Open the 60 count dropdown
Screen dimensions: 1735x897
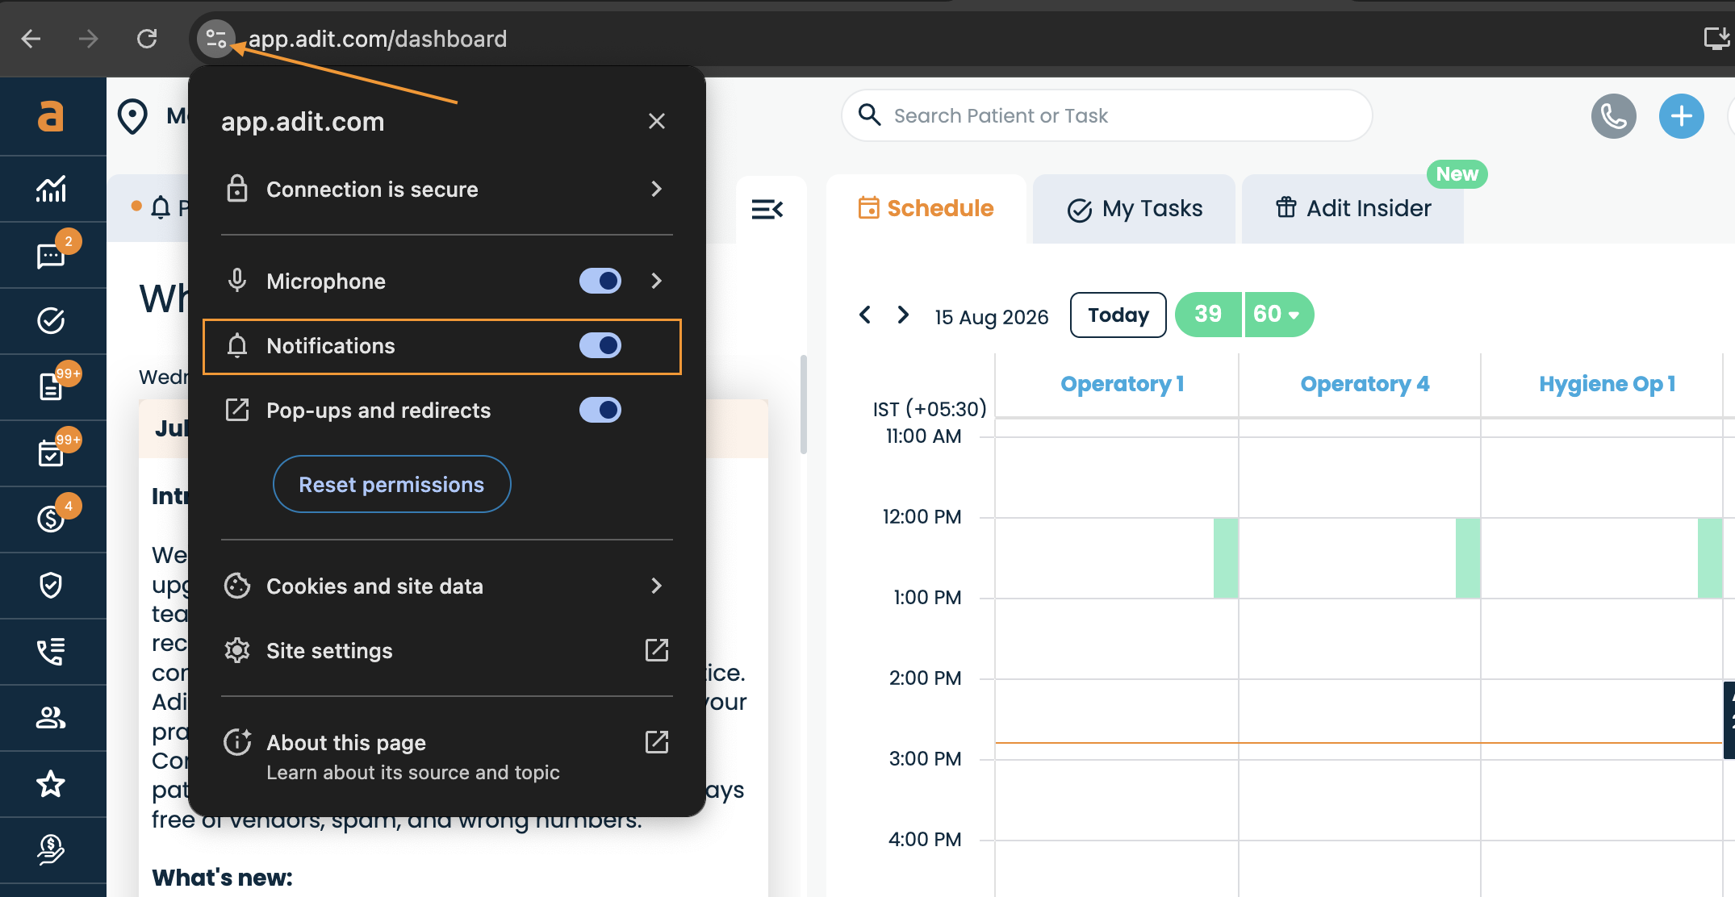pyautogui.click(x=1278, y=315)
